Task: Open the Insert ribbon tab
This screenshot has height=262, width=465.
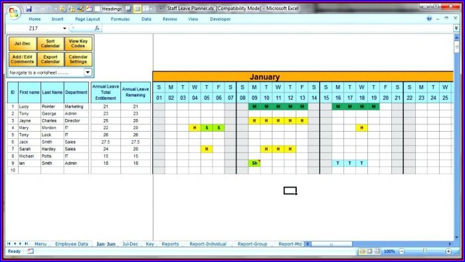Action: tap(57, 19)
